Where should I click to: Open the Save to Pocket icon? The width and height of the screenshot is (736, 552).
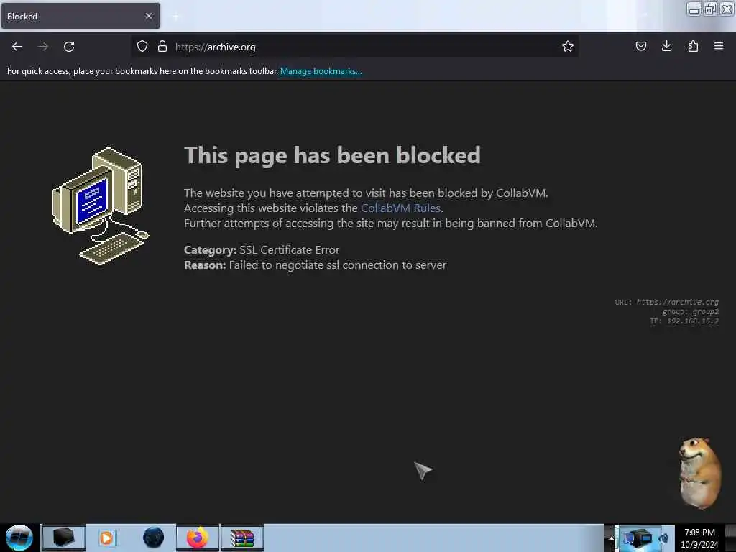(x=640, y=46)
